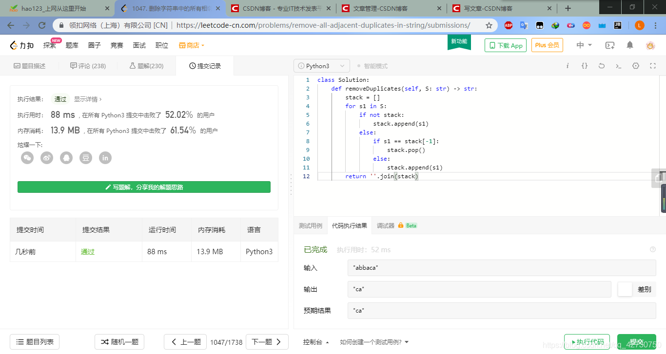Viewport: 666px width, 354px height.
Task: Click the editor info icon
Action: [568, 66]
